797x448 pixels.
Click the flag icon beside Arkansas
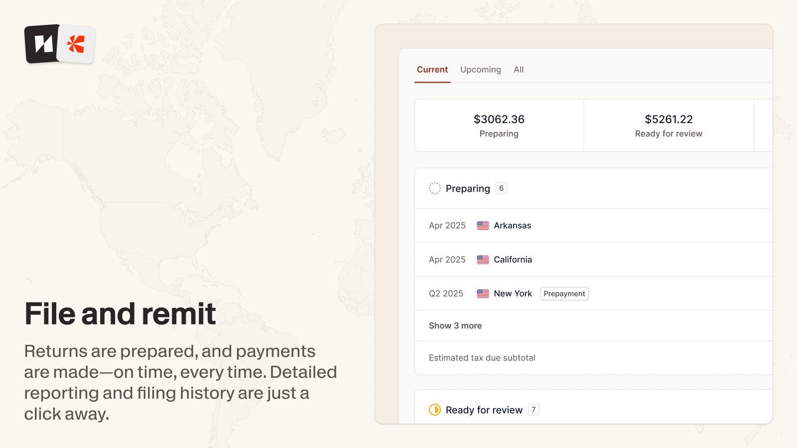point(483,225)
